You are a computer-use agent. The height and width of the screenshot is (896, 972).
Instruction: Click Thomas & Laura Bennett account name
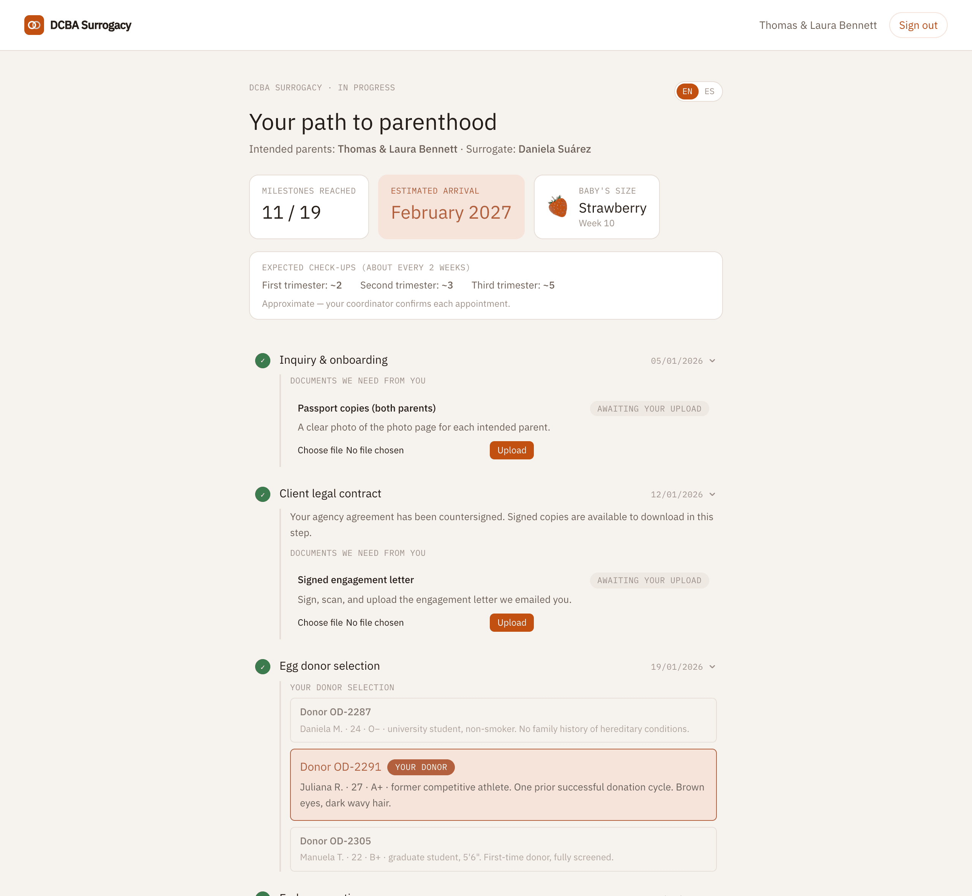click(x=818, y=25)
